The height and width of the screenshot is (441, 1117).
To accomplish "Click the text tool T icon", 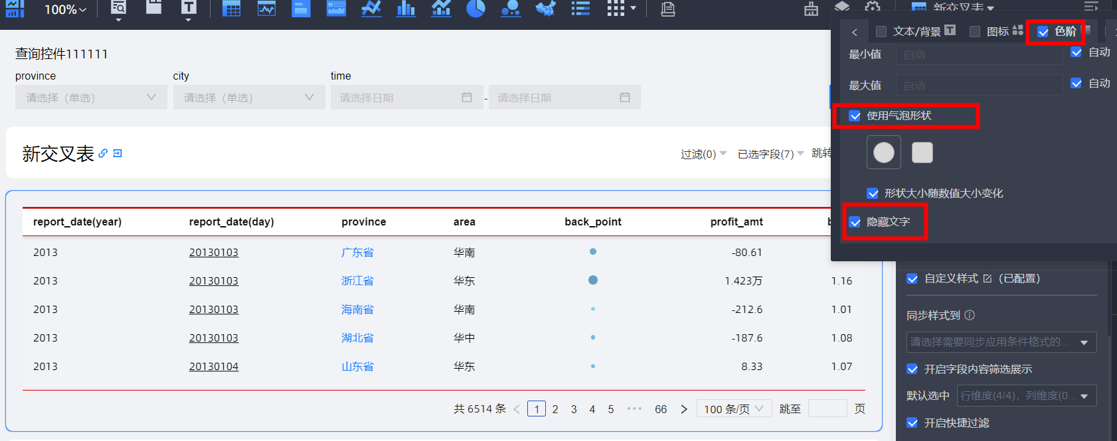I will (189, 8).
